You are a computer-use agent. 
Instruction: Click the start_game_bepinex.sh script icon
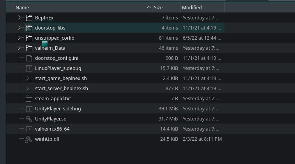click(x=29, y=79)
